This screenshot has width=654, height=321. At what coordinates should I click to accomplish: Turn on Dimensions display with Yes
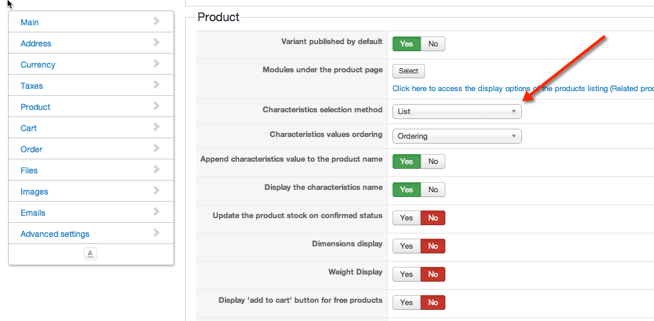[407, 246]
